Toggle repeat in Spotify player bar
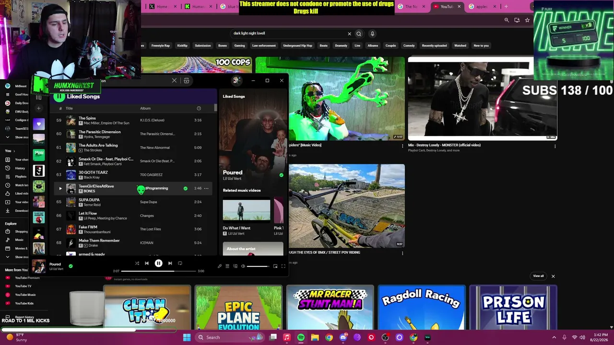This screenshot has width=614, height=345. pyautogui.click(x=180, y=263)
